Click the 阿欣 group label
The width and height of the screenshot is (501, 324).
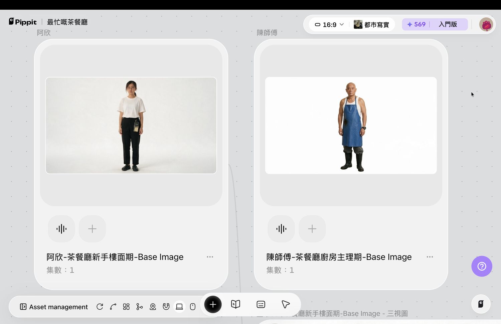(x=44, y=33)
